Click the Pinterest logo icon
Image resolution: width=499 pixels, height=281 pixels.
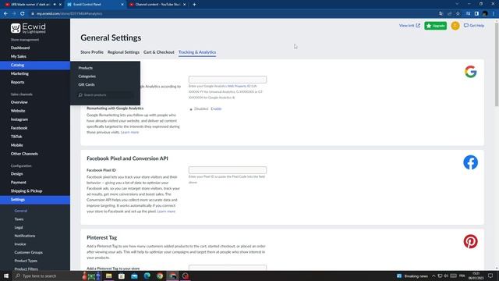pyautogui.click(x=470, y=241)
